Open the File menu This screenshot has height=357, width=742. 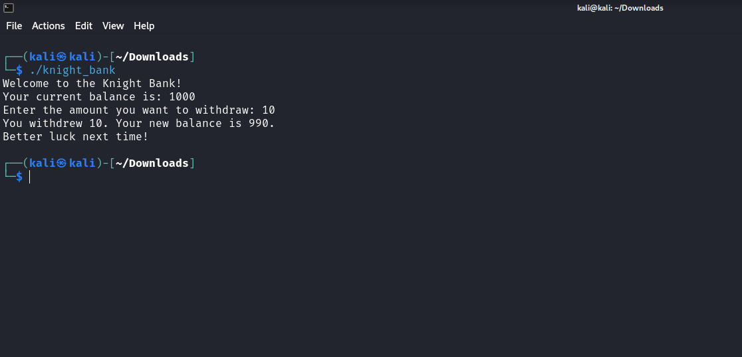14,26
